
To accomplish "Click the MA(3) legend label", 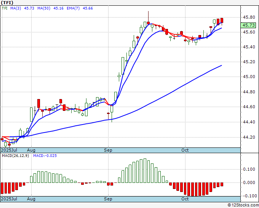I will (x=16, y=8).
